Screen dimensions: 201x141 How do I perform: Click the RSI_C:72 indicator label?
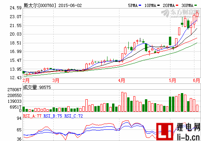[74, 116]
